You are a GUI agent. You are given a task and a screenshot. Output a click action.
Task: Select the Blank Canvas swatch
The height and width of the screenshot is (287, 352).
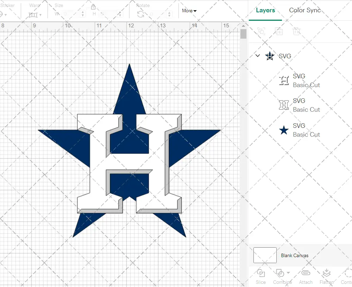(x=265, y=255)
